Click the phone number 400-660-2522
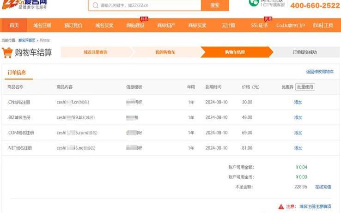The height and width of the screenshot is (213, 341). click(315, 6)
